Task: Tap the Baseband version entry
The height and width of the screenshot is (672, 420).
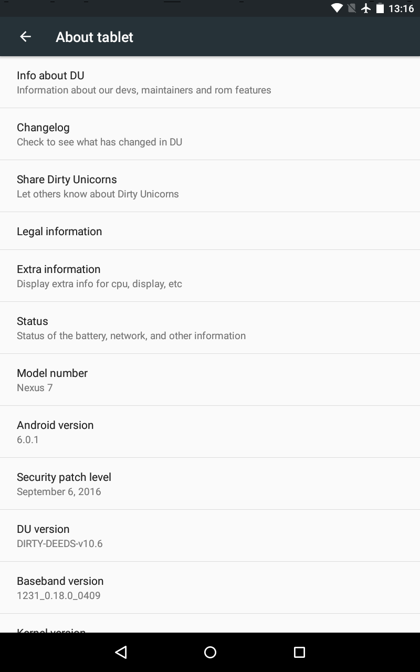Action: pyautogui.click(x=210, y=587)
